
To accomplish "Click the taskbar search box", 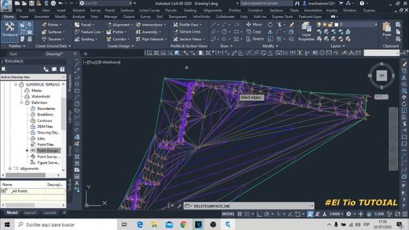I will pos(65,224).
